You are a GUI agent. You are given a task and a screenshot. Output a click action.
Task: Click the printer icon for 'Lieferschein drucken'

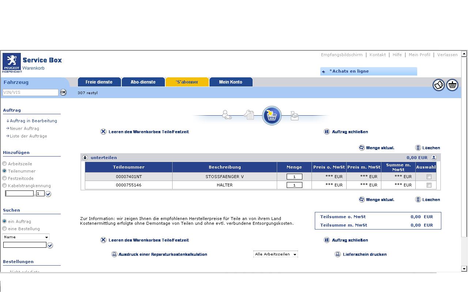(x=338, y=254)
